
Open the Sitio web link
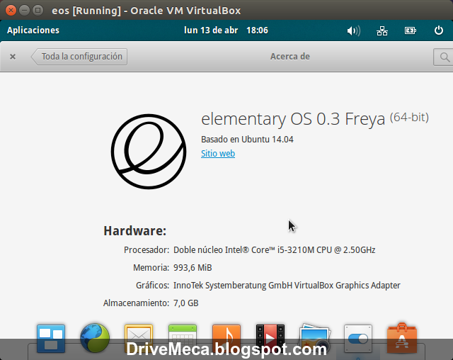(218, 154)
